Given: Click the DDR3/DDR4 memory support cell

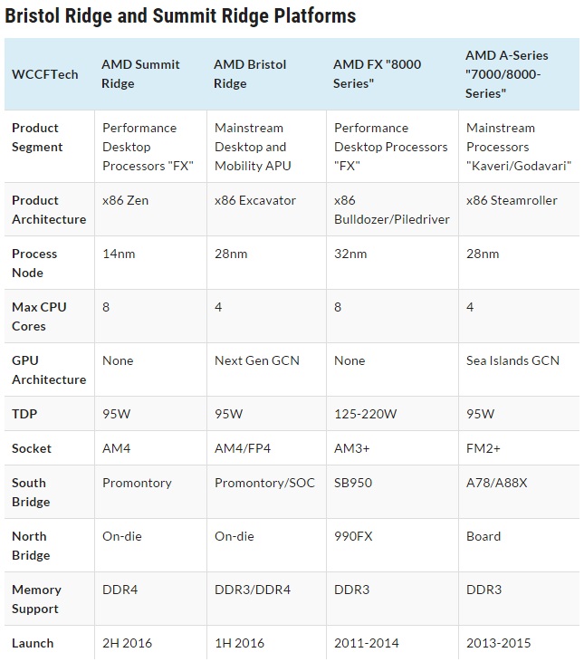Looking at the screenshot, I should pos(254,590).
